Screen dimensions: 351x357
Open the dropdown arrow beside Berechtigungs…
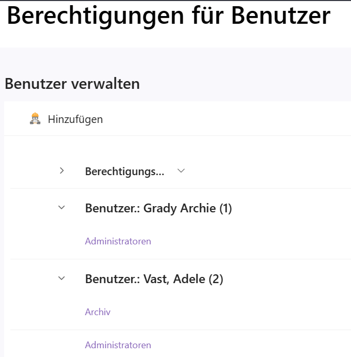(x=181, y=170)
